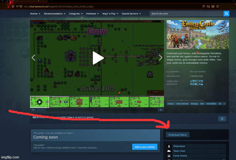This screenshot has width=236, height=160.
Task: Click the Single-player person icon
Action: 169,146
